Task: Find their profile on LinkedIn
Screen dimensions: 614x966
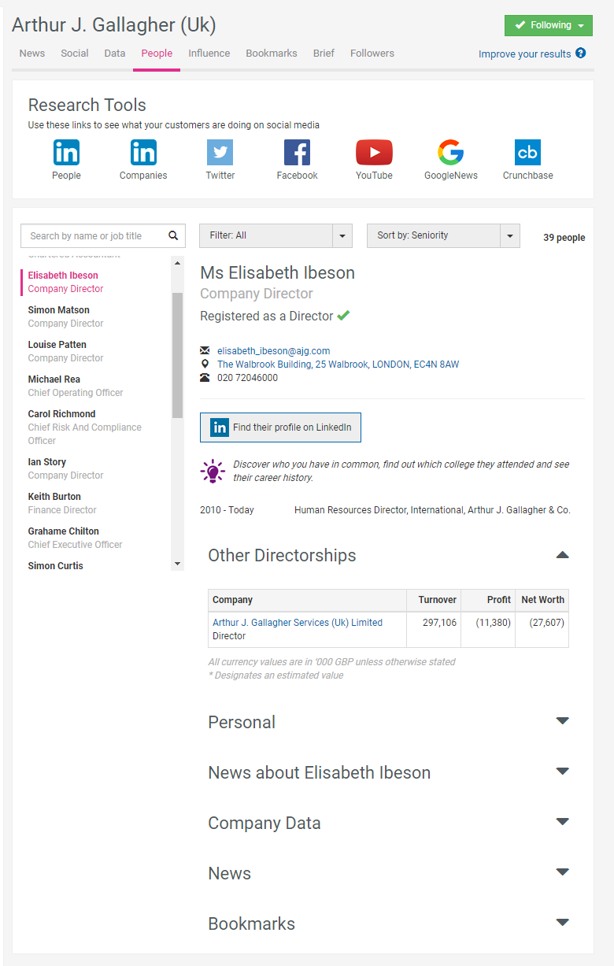Action: 280,427
